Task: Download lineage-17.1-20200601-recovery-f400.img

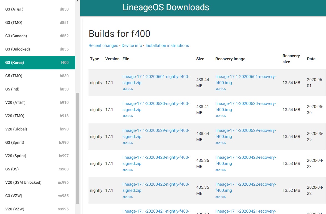Action: click(x=246, y=79)
